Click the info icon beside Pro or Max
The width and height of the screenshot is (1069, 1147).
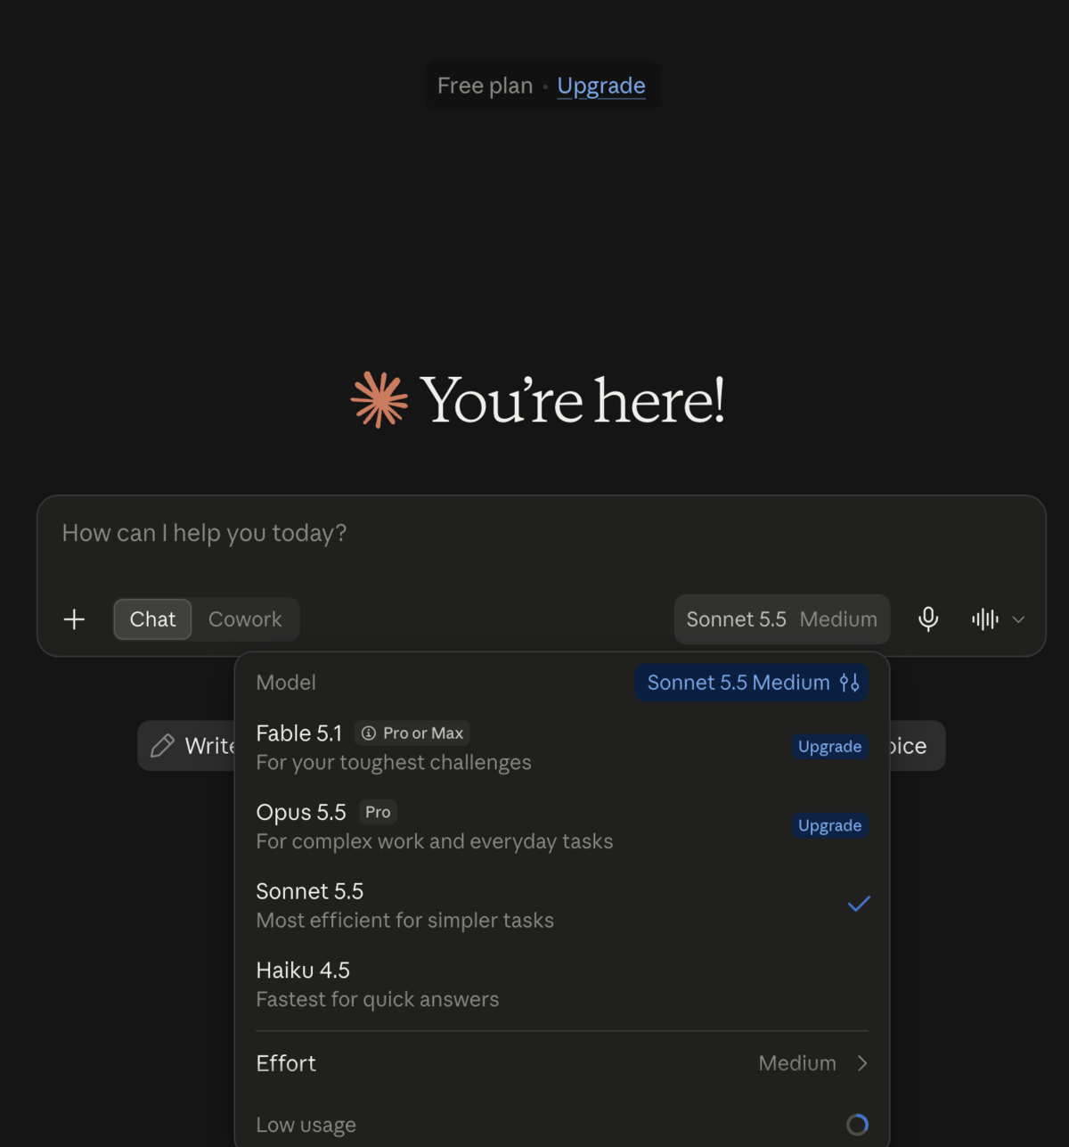point(369,733)
